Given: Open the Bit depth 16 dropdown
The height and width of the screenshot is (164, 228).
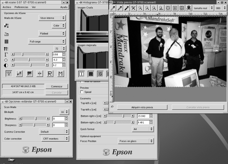Looking at the screenshot, I should click(x=64, y=112).
